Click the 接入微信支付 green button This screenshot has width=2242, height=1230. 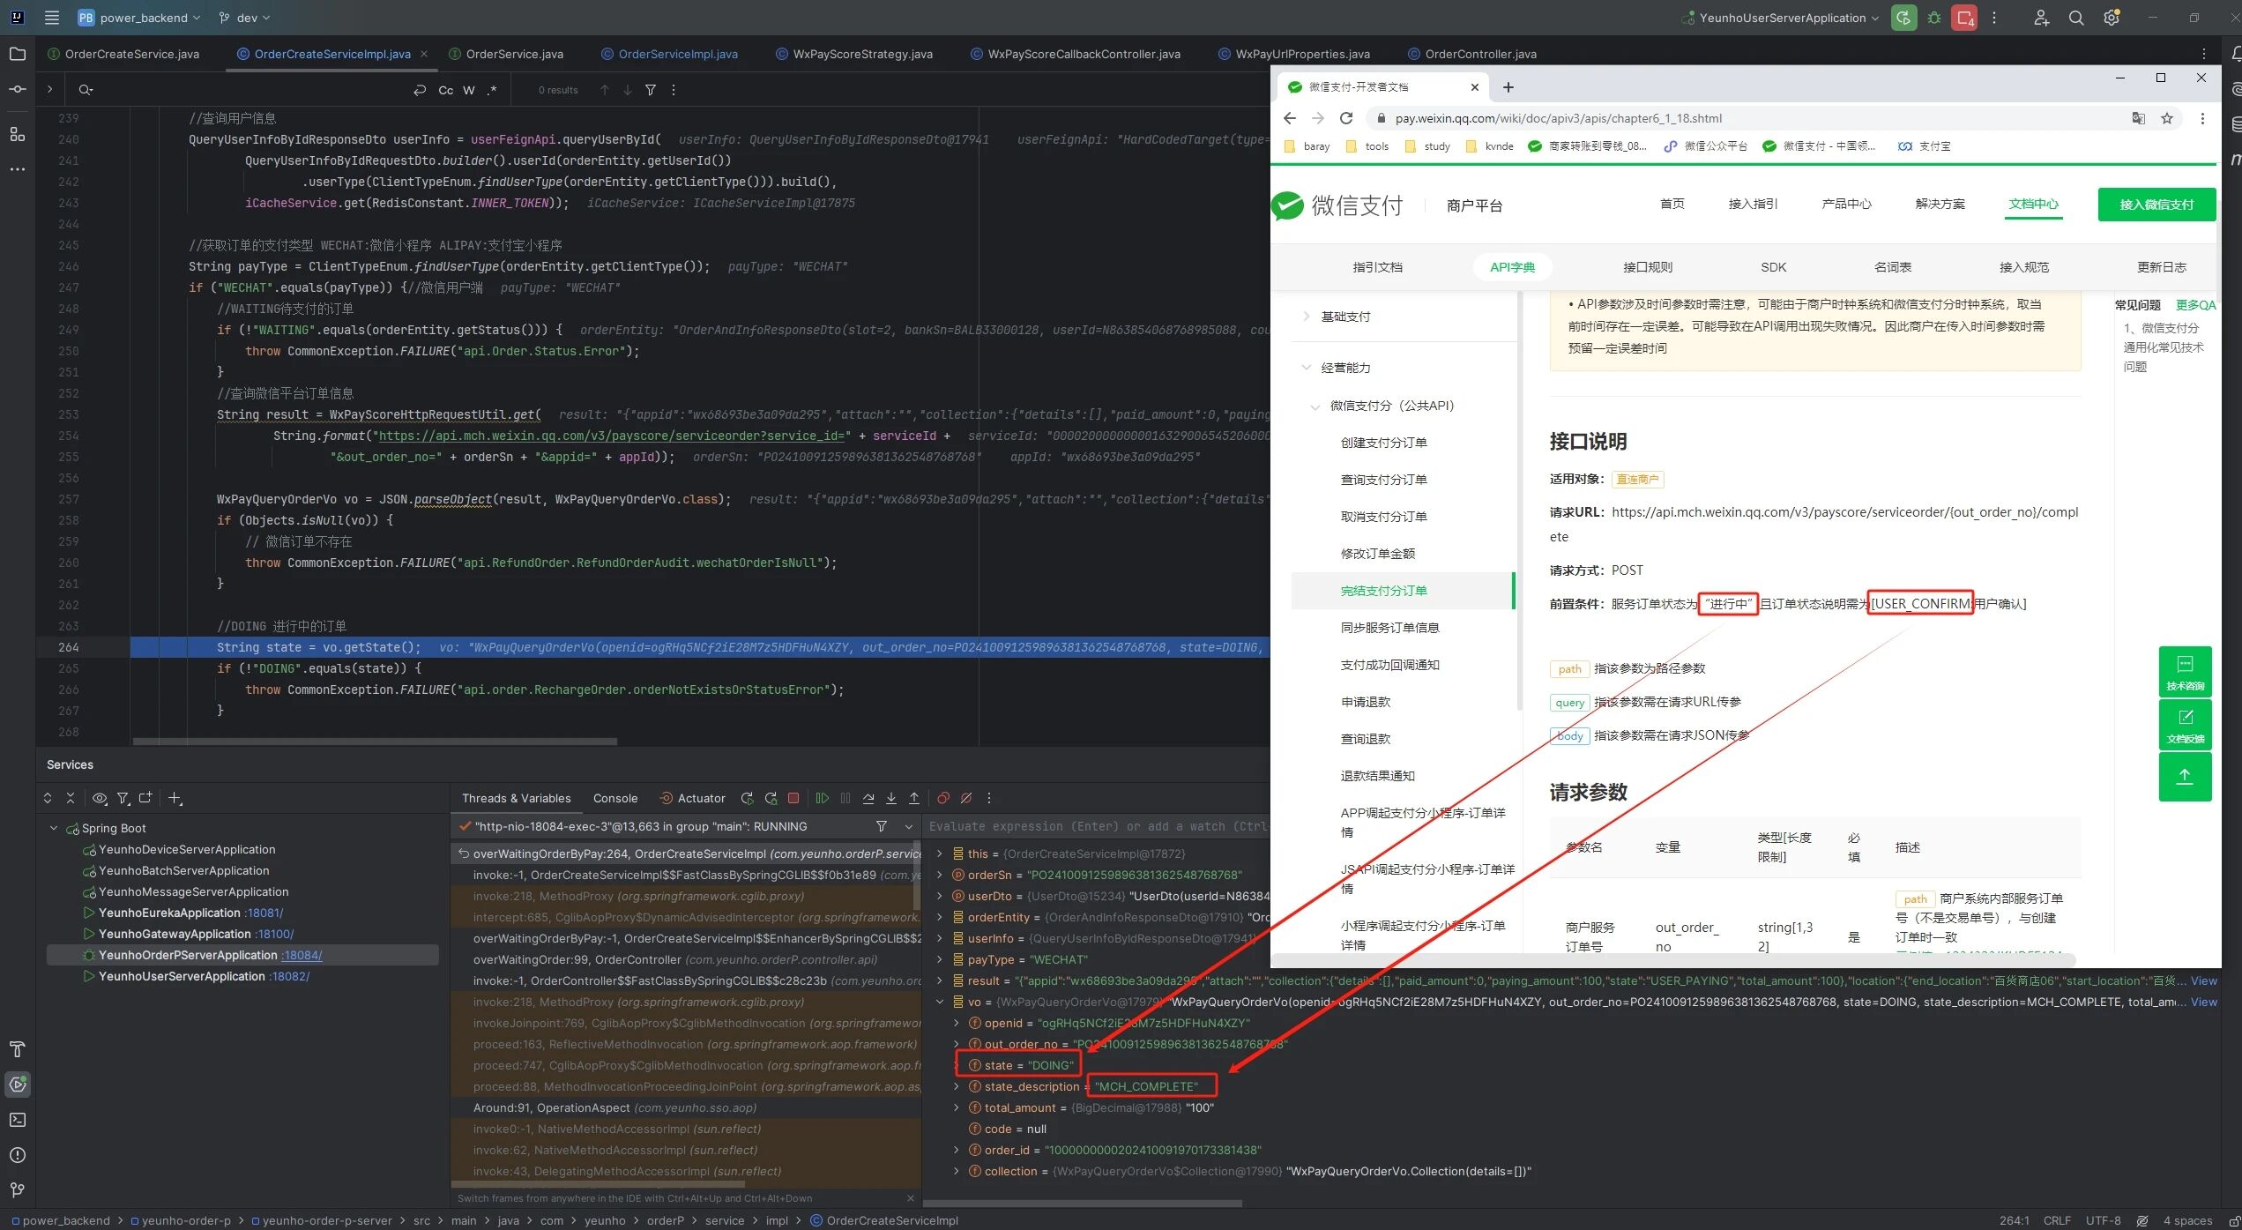click(x=2156, y=205)
